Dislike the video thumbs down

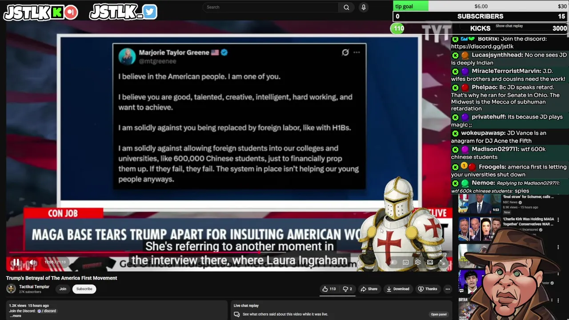[347, 289]
